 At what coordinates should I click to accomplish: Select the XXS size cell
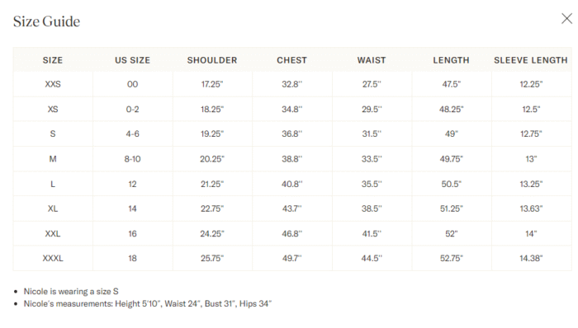tap(53, 84)
